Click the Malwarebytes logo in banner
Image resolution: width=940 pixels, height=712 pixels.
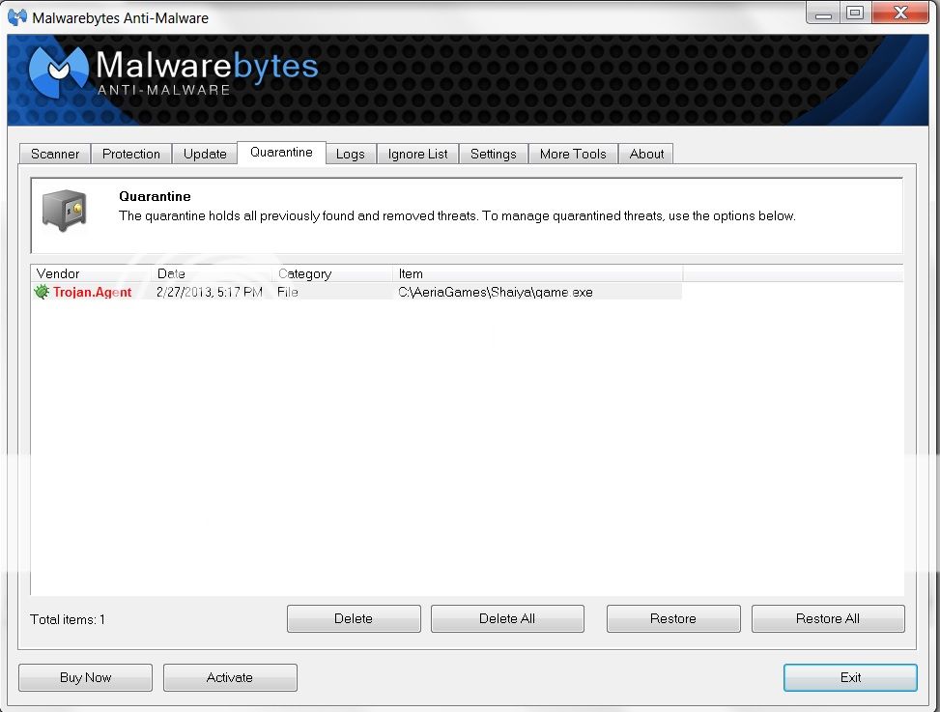[174, 71]
